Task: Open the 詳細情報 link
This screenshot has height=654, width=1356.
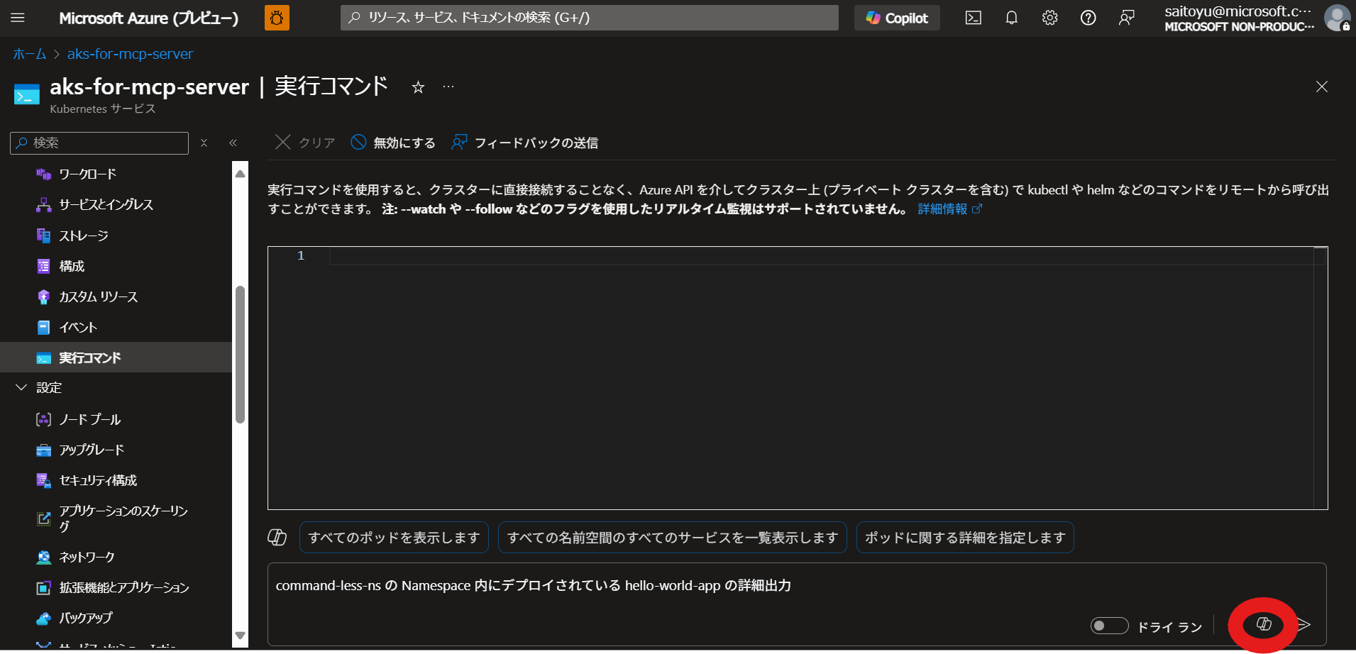Action: pyautogui.click(x=949, y=209)
